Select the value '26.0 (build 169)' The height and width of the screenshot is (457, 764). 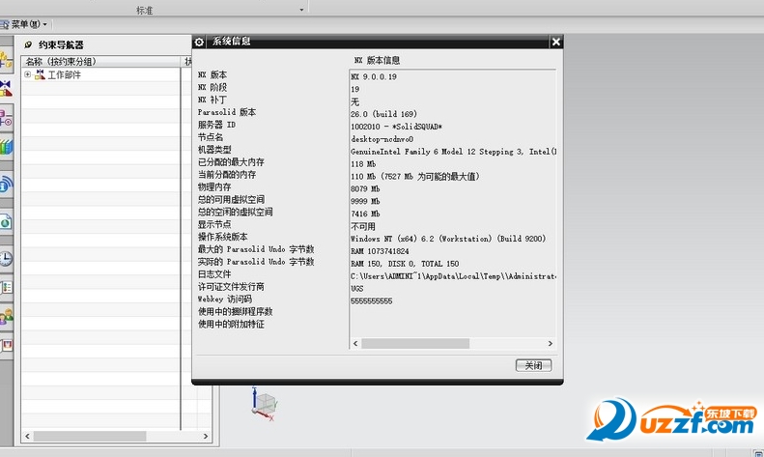(x=384, y=114)
